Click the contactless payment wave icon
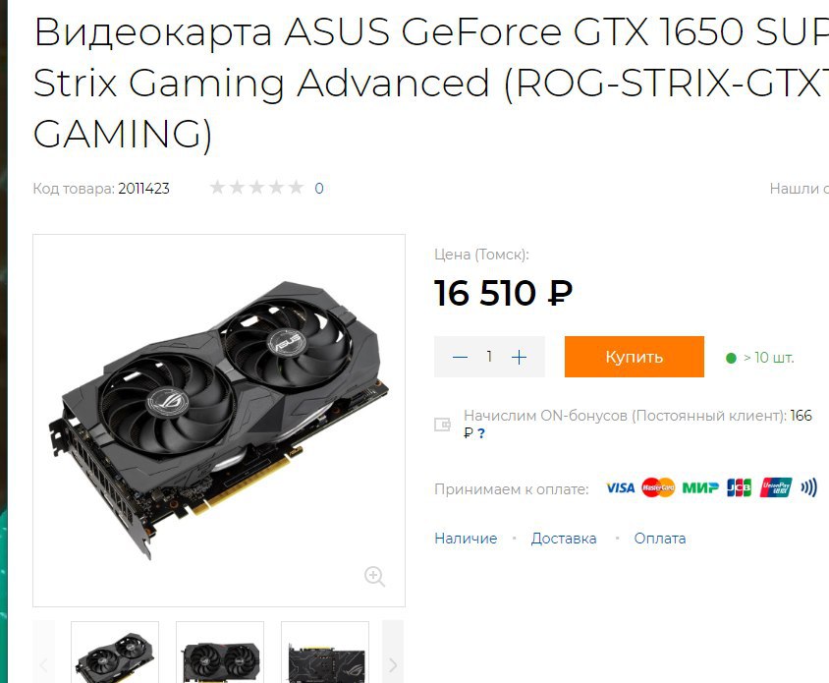This screenshot has width=829, height=683. pyautogui.click(x=809, y=487)
